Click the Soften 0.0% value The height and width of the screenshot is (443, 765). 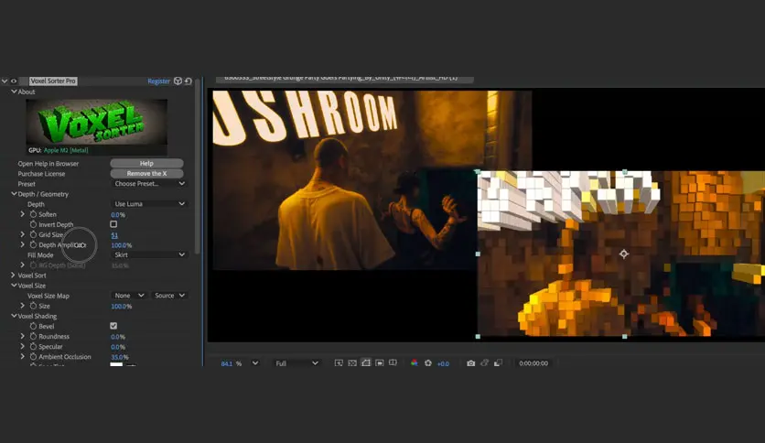point(117,215)
